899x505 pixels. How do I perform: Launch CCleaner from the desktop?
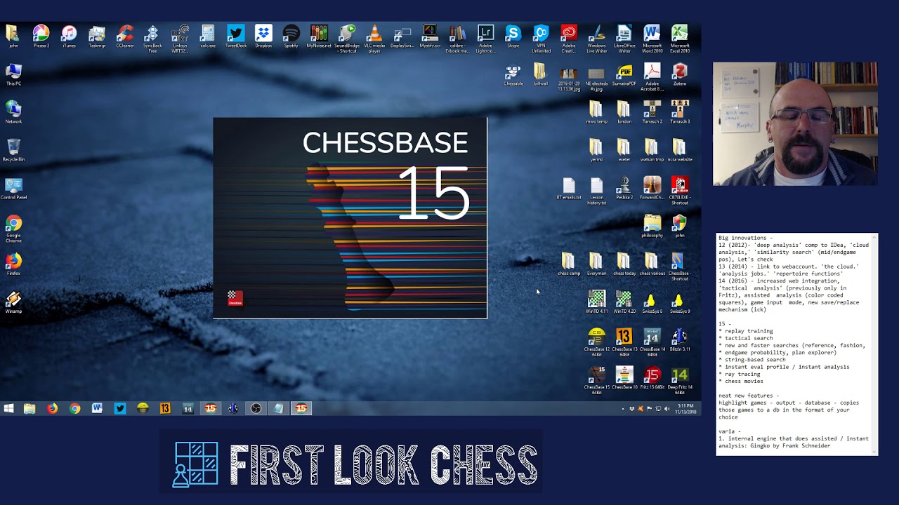(x=124, y=36)
